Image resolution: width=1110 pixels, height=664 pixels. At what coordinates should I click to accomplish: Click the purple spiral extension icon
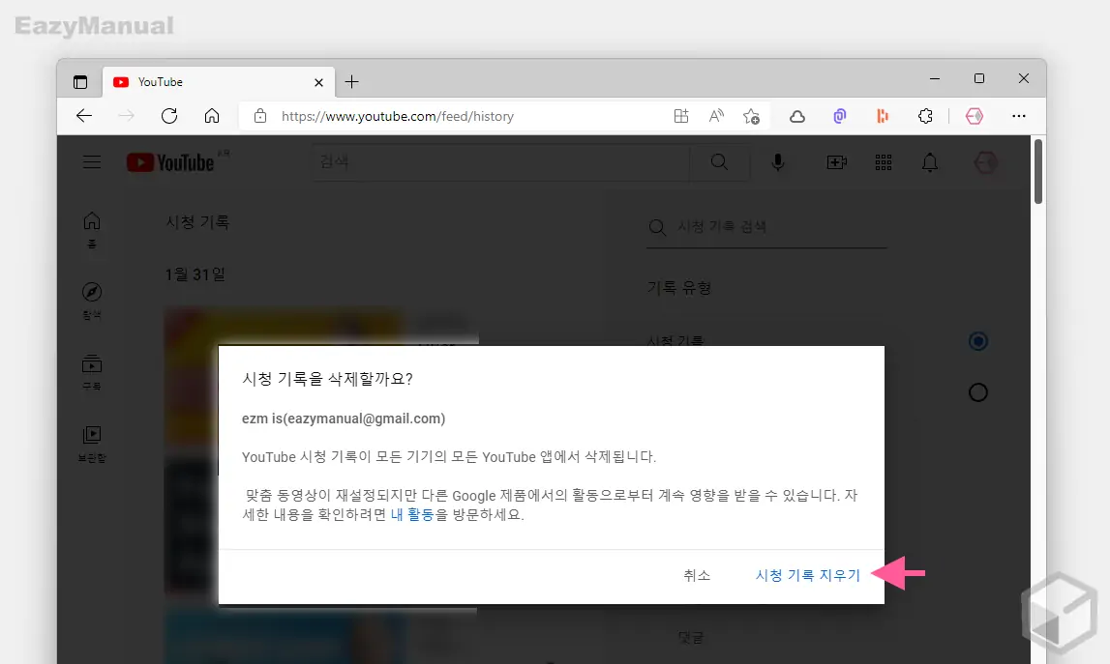(x=840, y=116)
